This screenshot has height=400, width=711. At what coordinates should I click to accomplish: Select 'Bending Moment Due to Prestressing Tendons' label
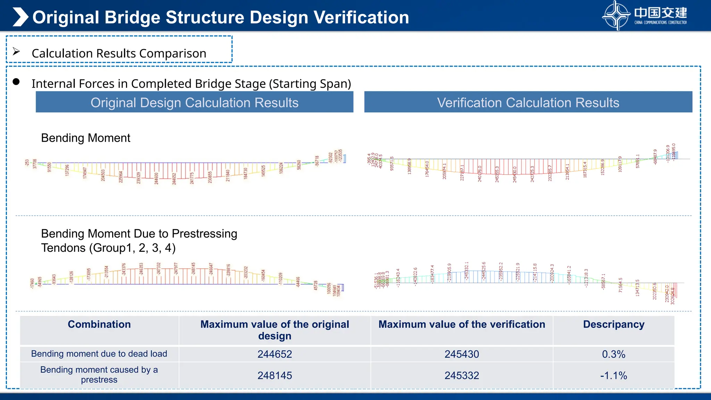pyautogui.click(x=139, y=241)
